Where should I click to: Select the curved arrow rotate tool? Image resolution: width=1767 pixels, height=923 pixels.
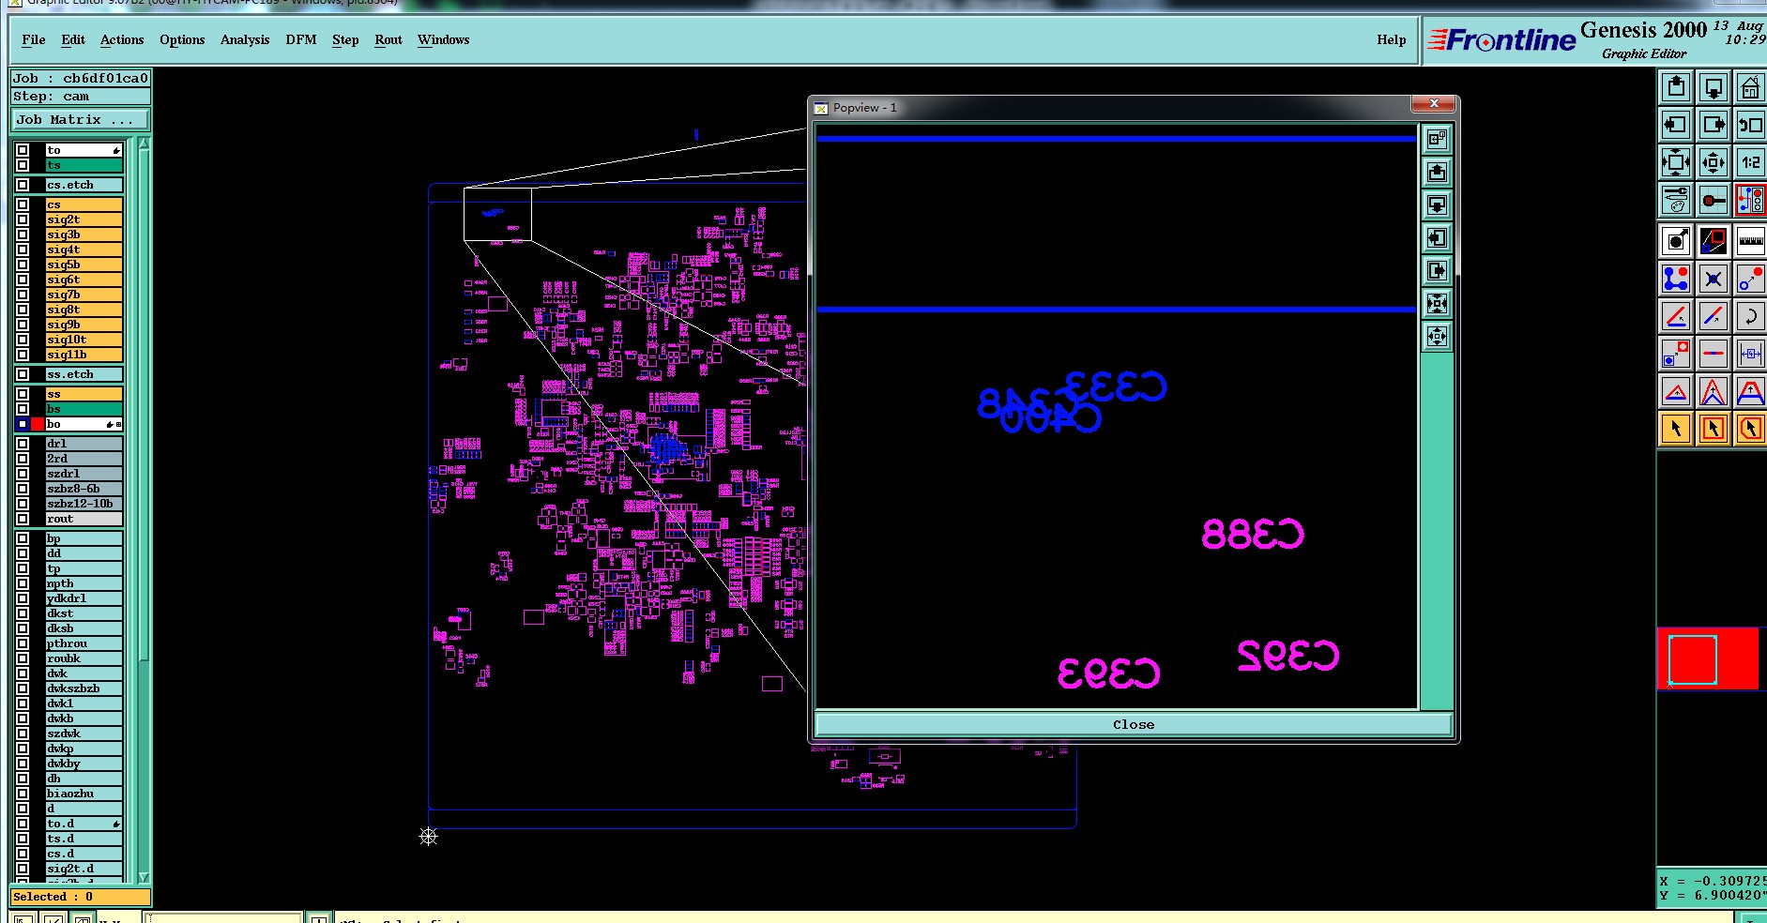(1750, 316)
